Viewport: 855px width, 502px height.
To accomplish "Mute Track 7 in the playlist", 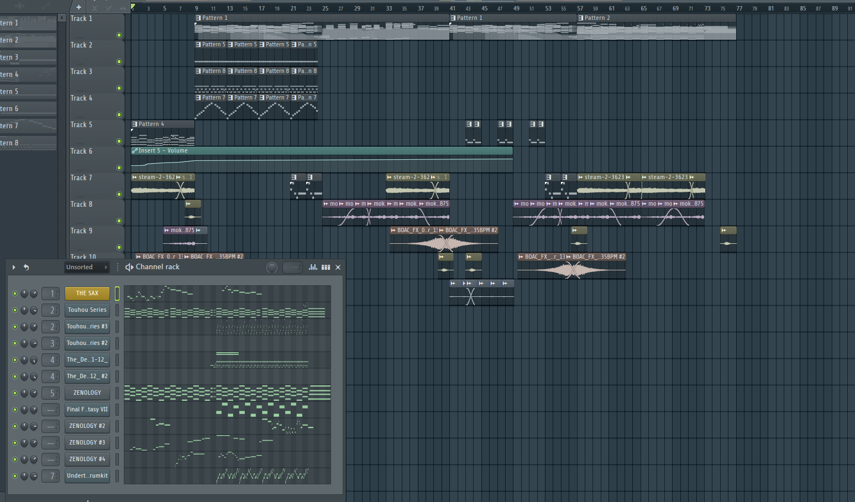I will 119,194.
